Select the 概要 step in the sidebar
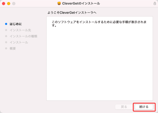 [x=13, y=48]
